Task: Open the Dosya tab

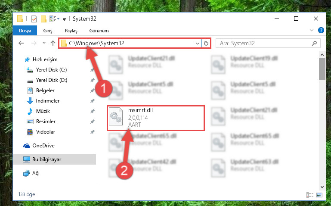Action: point(25,31)
